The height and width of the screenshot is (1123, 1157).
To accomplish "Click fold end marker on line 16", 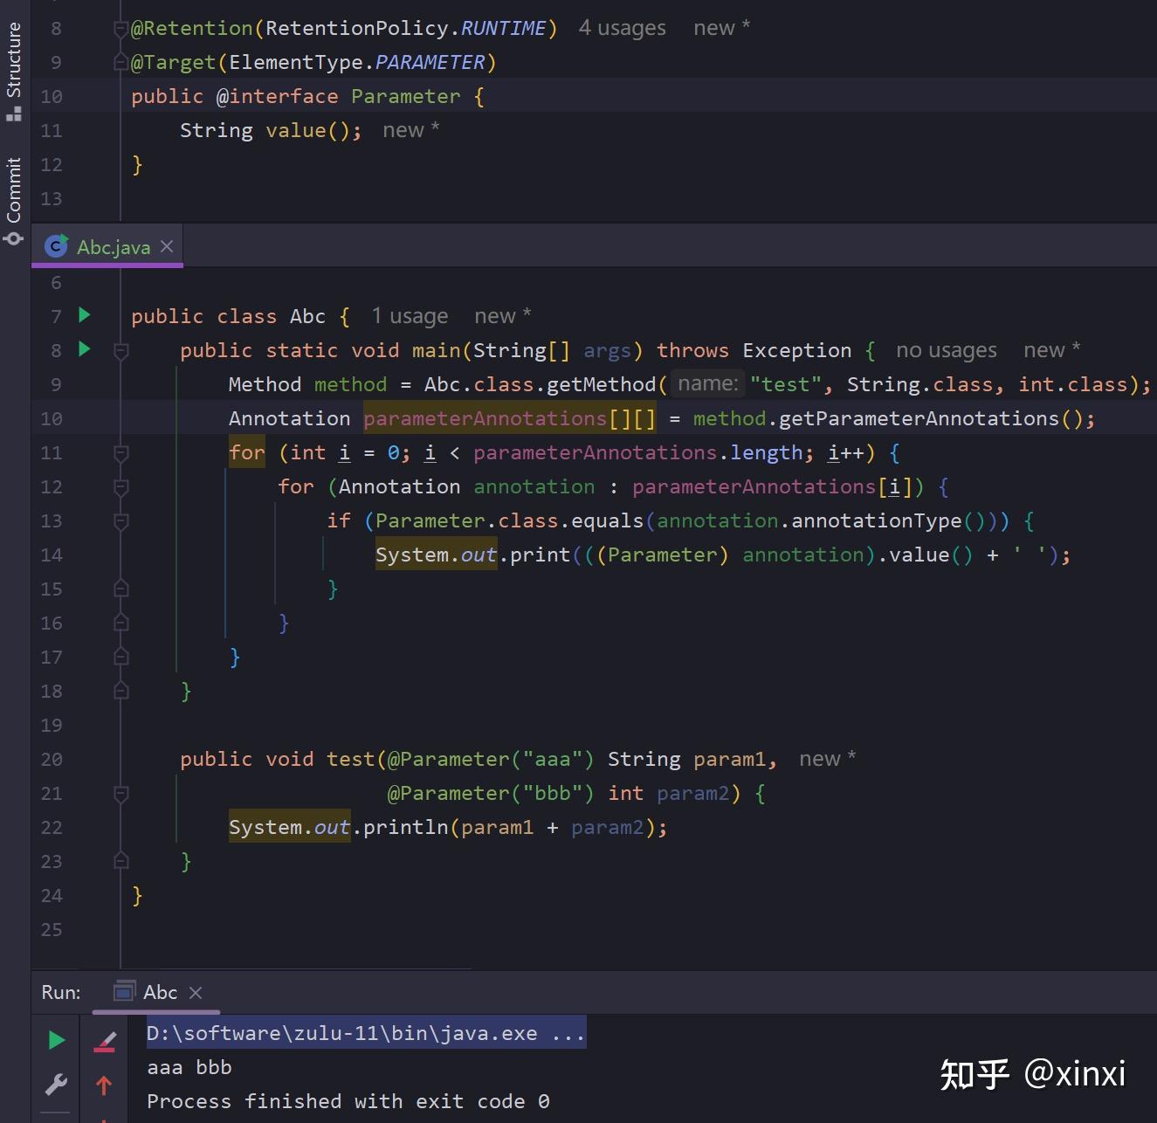I will pyautogui.click(x=121, y=623).
